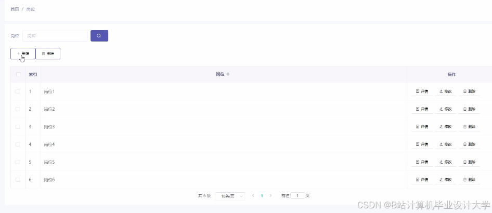Open 修改 edit for 岗位4
The image size is (492, 213).
[446, 144]
